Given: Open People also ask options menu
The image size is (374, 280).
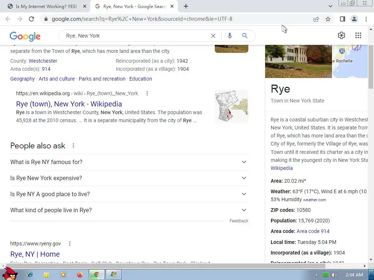Looking at the screenshot, I should click(x=73, y=145).
